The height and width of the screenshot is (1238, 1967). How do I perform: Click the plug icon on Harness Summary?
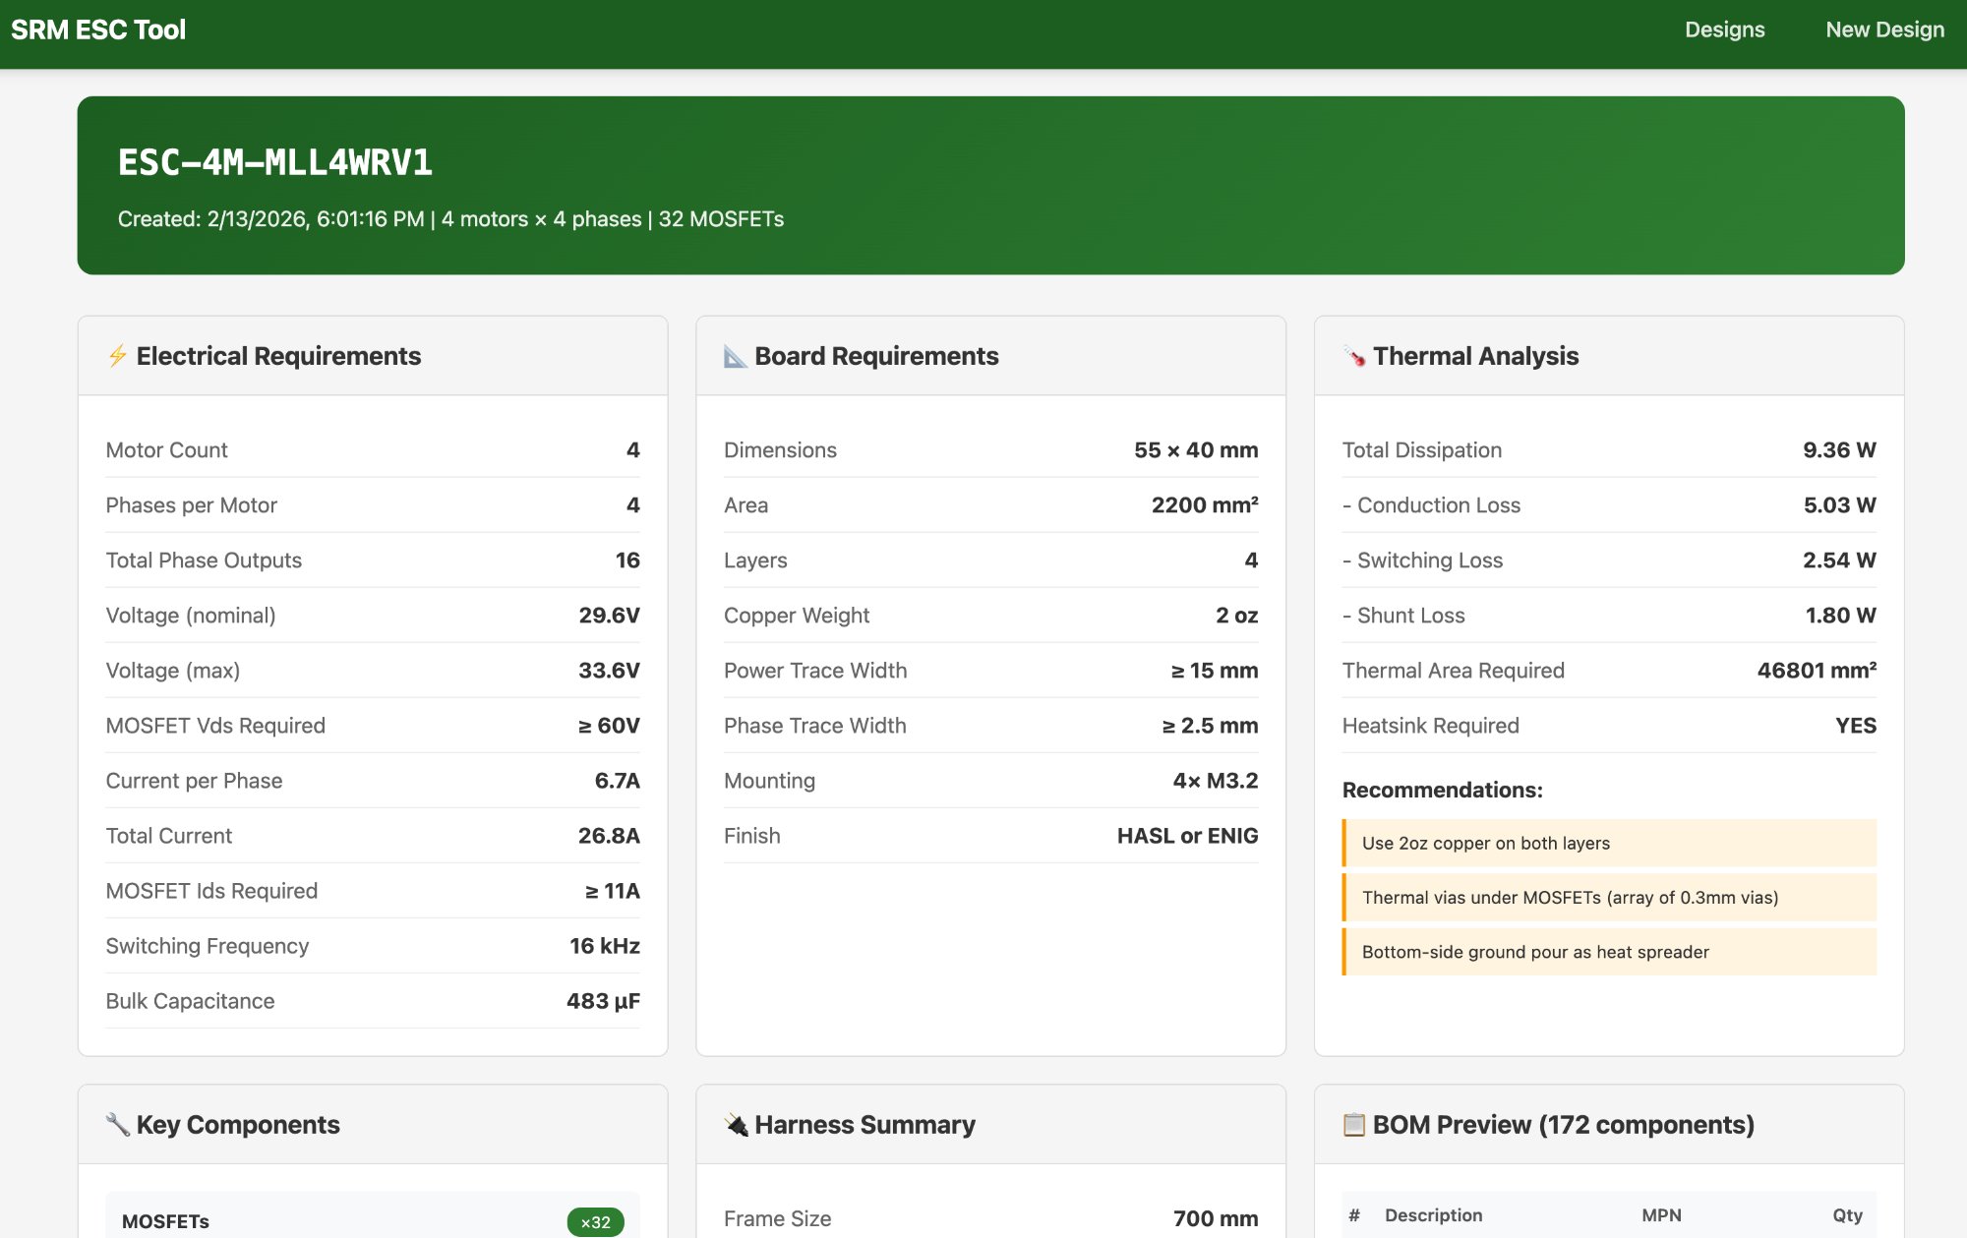pyautogui.click(x=735, y=1124)
